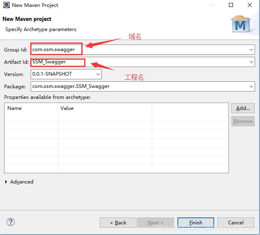260x235 pixels.
Task: Click the Add... button
Action: tap(243, 108)
